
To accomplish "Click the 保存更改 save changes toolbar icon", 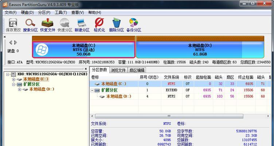I will coord(13,25).
